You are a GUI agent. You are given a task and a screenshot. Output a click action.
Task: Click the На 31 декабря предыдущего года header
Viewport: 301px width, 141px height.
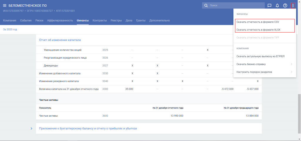coord(241,108)
